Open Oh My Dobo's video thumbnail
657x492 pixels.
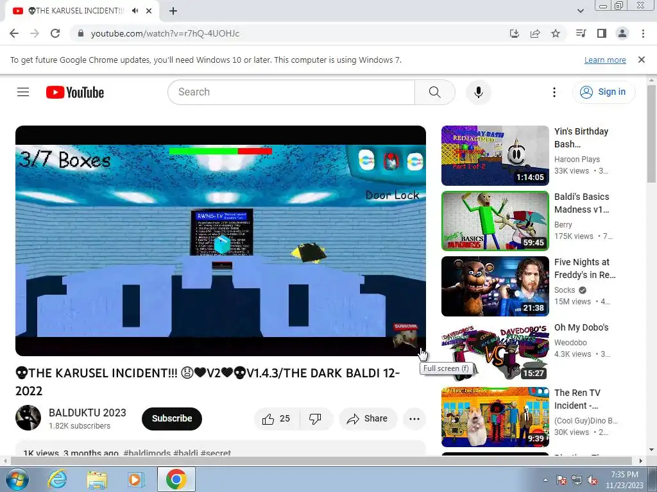[495, 352]
